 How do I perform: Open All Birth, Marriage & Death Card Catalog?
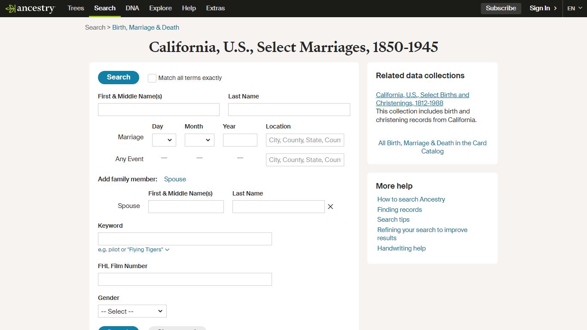pos(432,147)
